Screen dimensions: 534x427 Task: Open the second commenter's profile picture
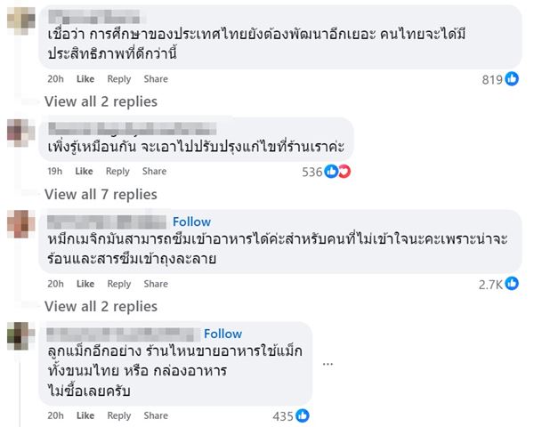[19, 132]
